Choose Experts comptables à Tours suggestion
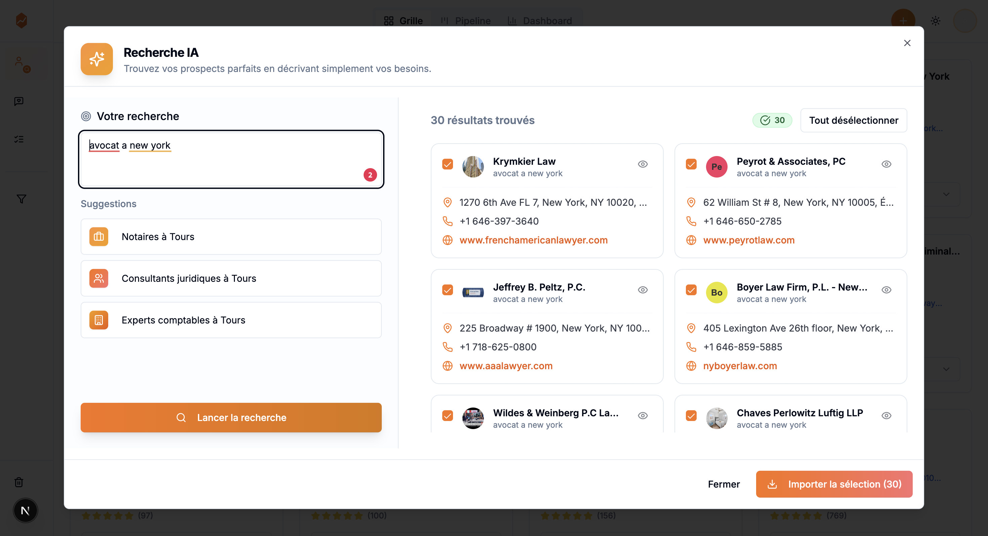Screen dimensions: 988x536 [231, 320]
